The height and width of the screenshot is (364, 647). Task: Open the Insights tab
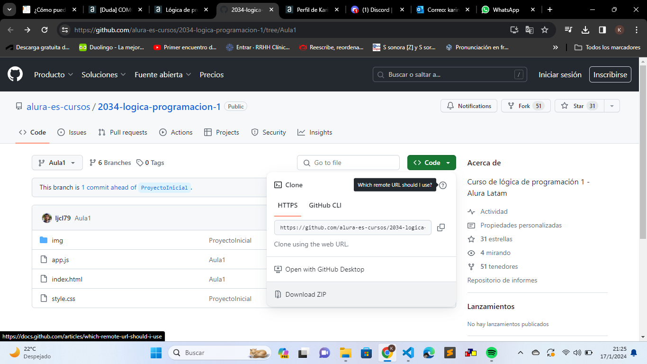pos(315,132)
